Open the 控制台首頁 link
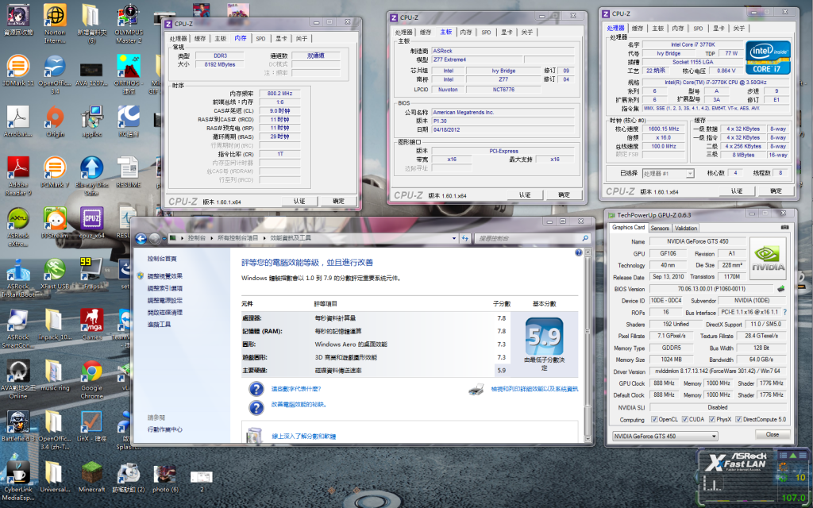Screen dimensions: 813x508 click(162, 259)
